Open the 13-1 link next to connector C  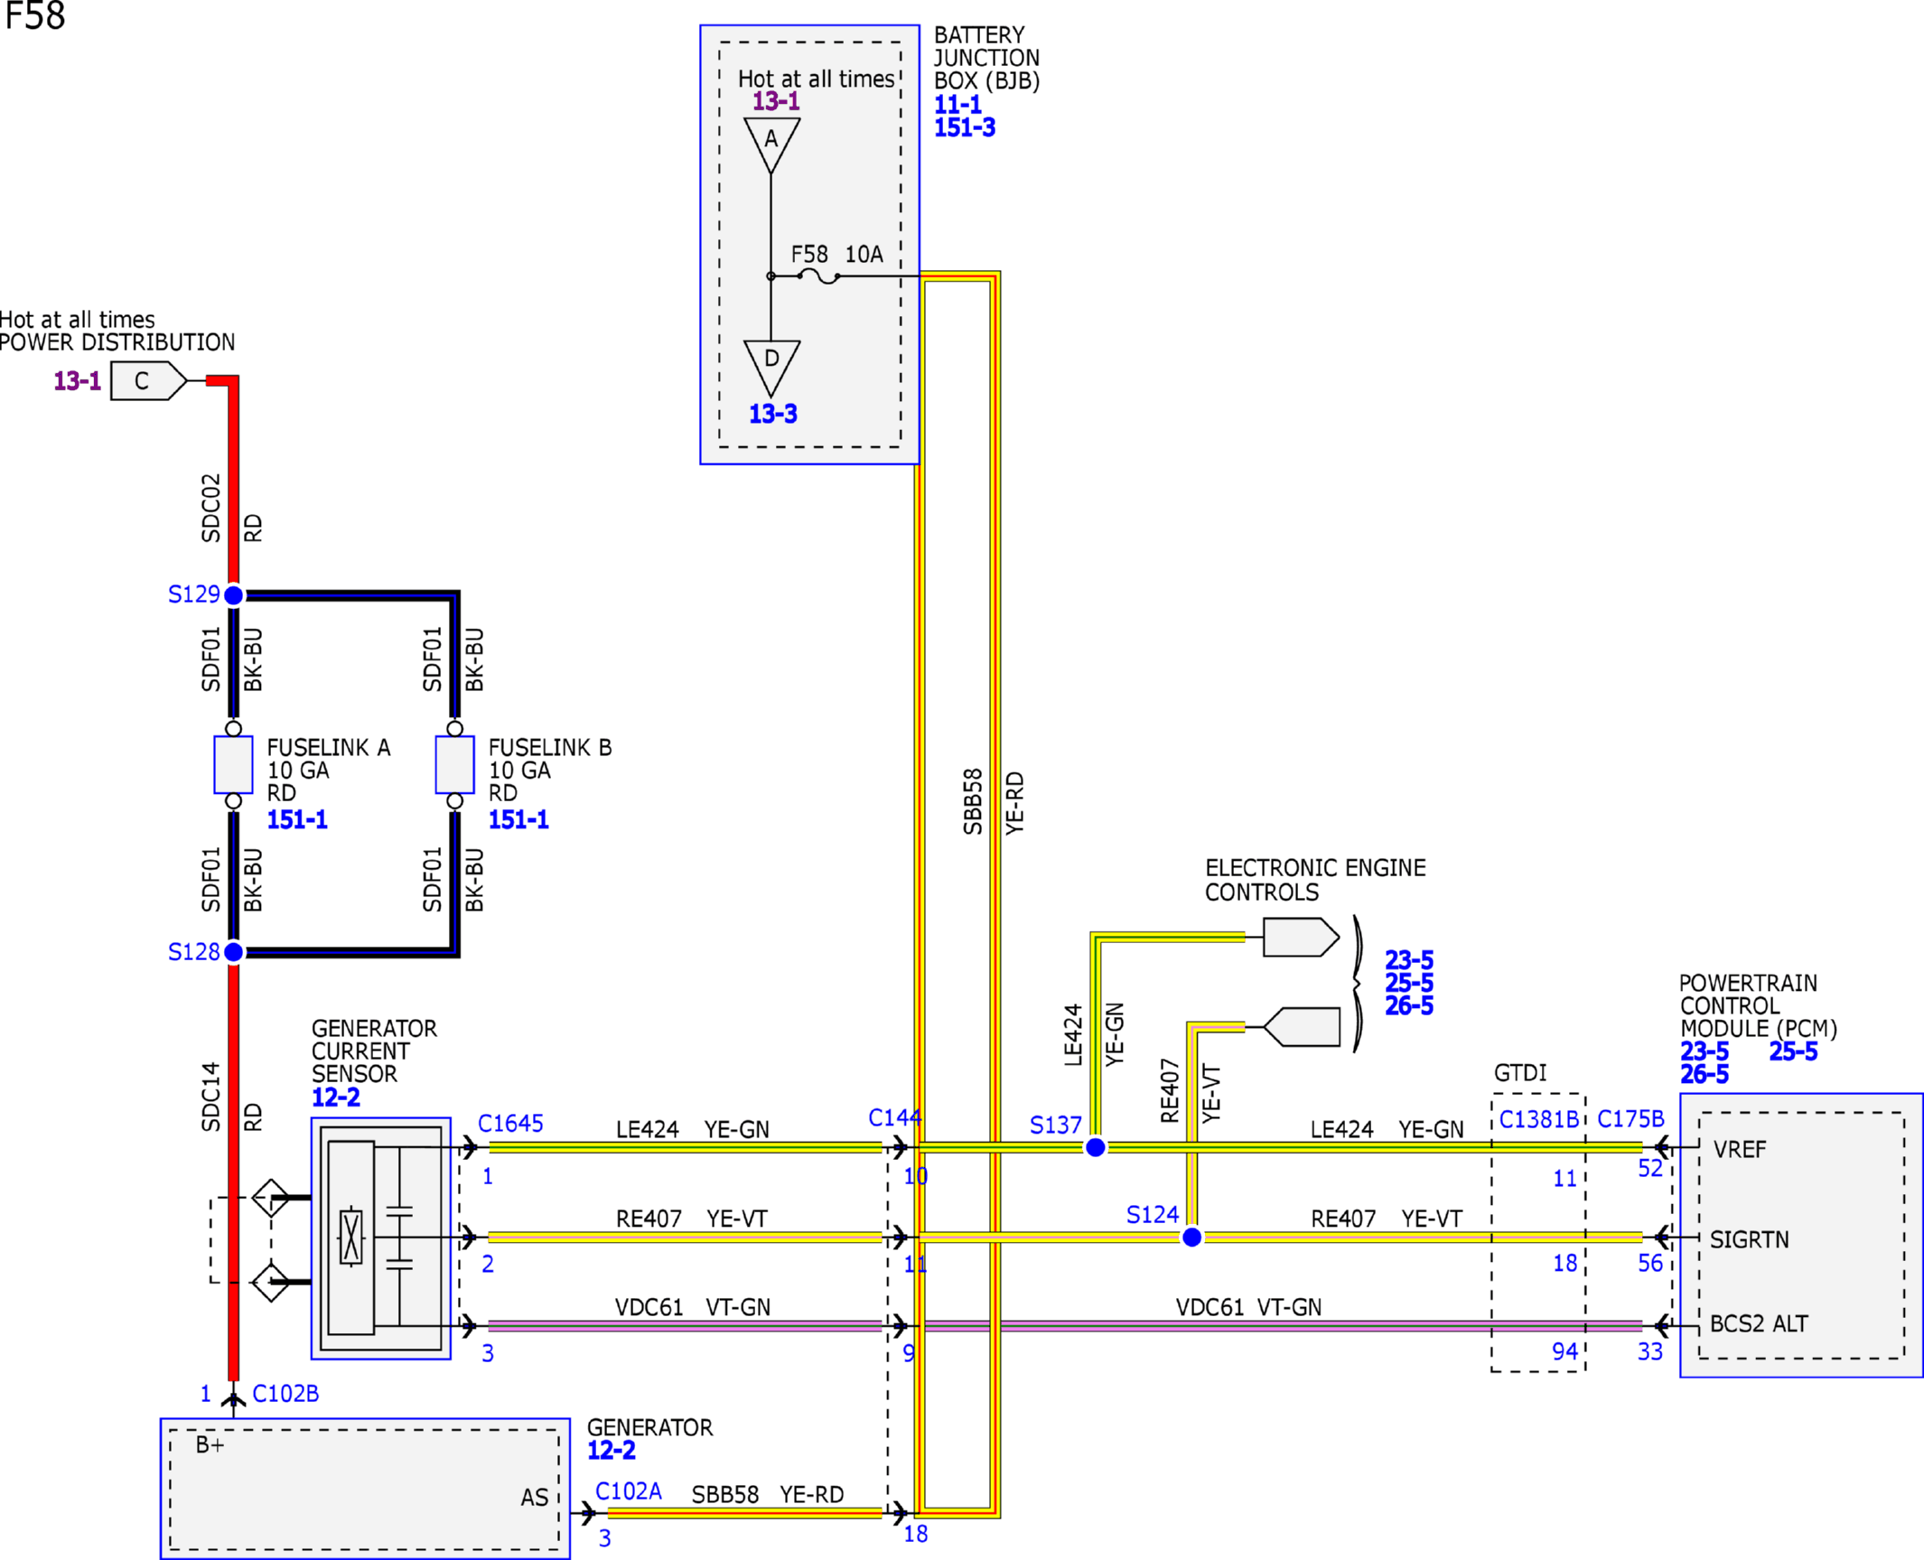click(77, 380)
